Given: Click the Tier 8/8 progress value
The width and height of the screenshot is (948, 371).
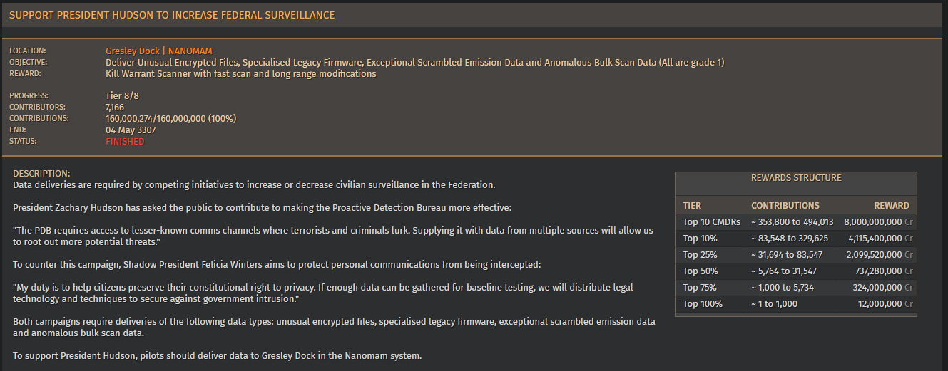Looking at the screenshot, I should (122, 96).
